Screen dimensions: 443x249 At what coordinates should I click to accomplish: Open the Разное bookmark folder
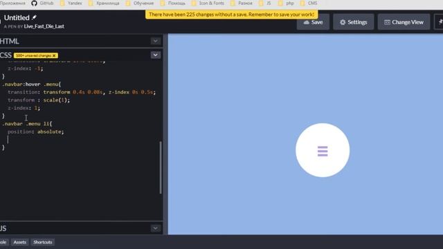pos(242,3)
